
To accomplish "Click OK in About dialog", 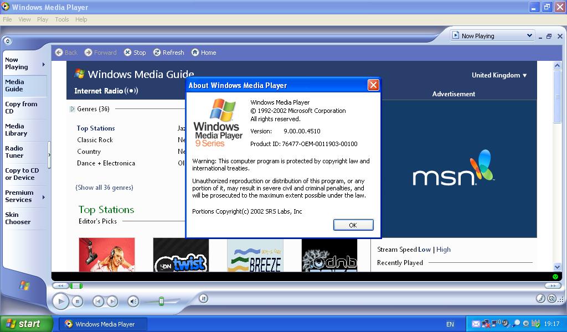I will 353,225.
